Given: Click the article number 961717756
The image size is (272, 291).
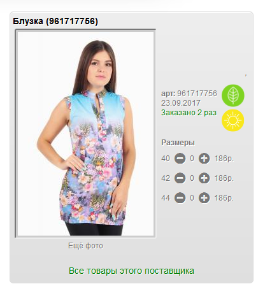Looking at the screenshot, I should click(197, 94).
